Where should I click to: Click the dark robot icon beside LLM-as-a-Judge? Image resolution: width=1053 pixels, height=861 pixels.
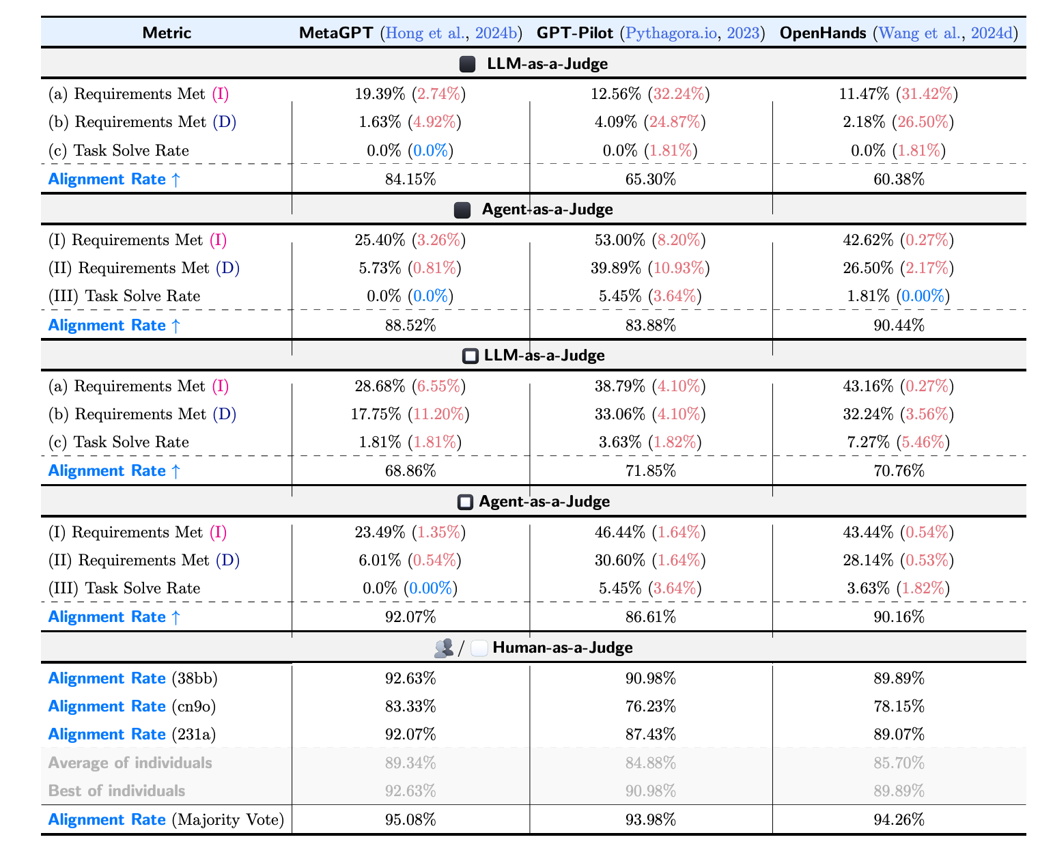pyautogui.click(x=468, y=63)
